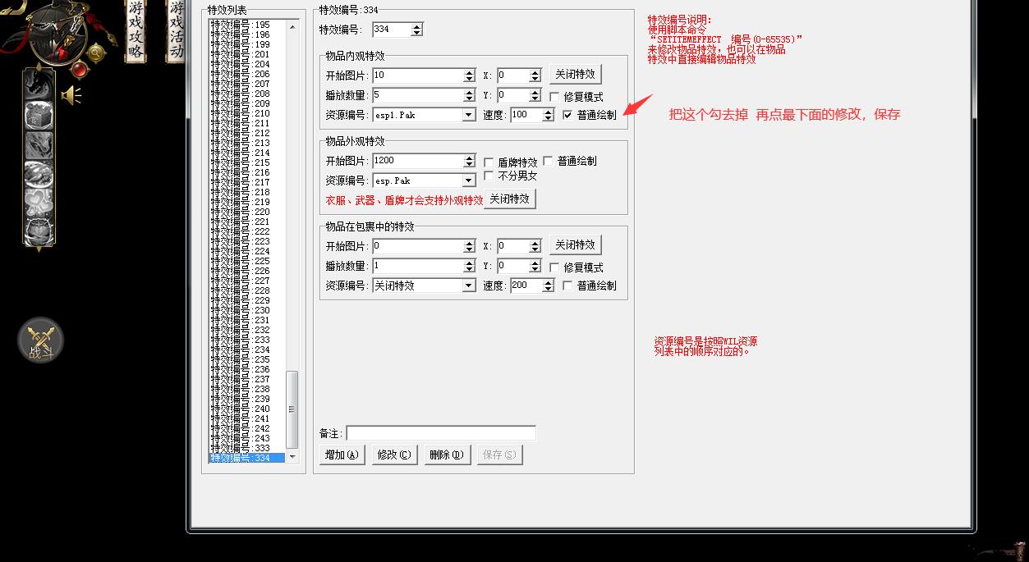1029x562 pixels.
Task: Select the dragon skill icon in the sidebar
Action: (37, 85)
